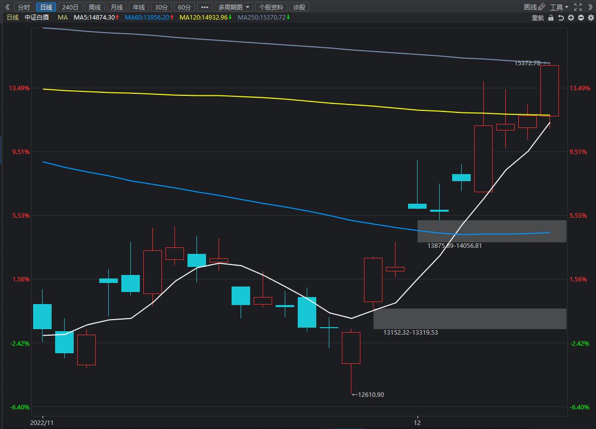The width and height of the screenshot is (596, 429).
Task: Expand right panel with double-chevron icon
Action: coord(590,7)
